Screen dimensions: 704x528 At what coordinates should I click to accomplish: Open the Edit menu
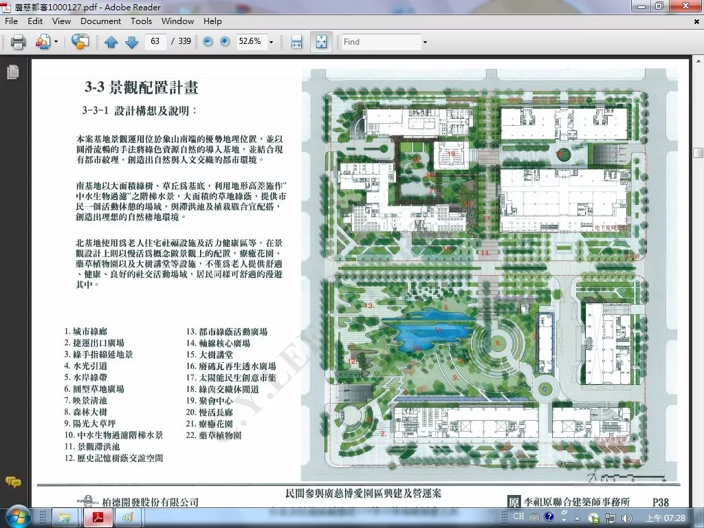click(x=35, y=21)
